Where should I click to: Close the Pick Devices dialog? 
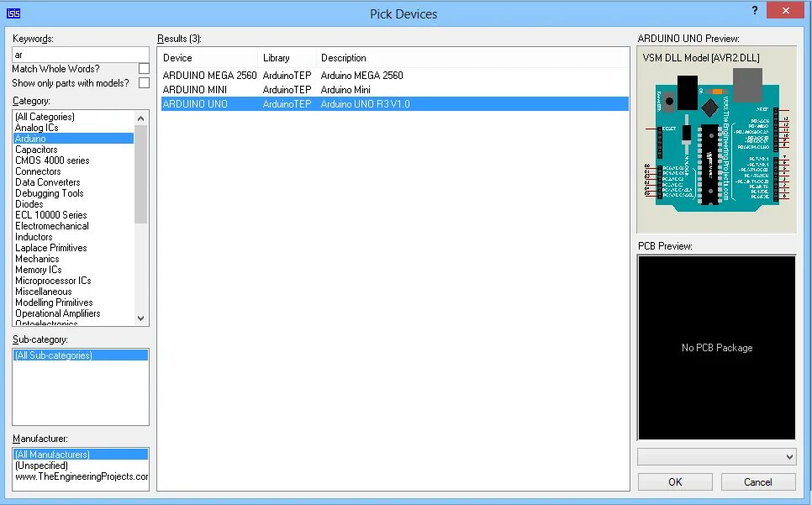(x=785, y=10)
